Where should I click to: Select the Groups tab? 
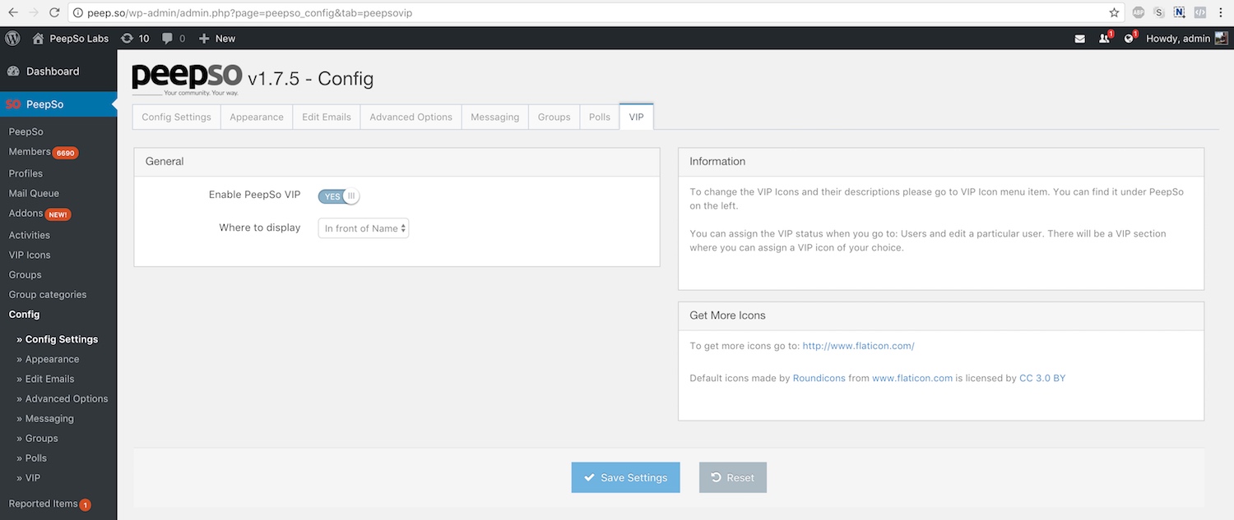[x=554, y=117]
